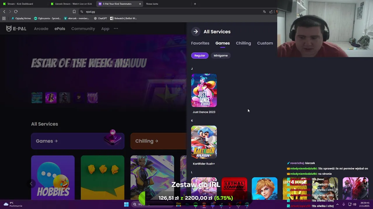Open the Chilling category card
This screenshot has width=373, height=209.
[159, 141]
